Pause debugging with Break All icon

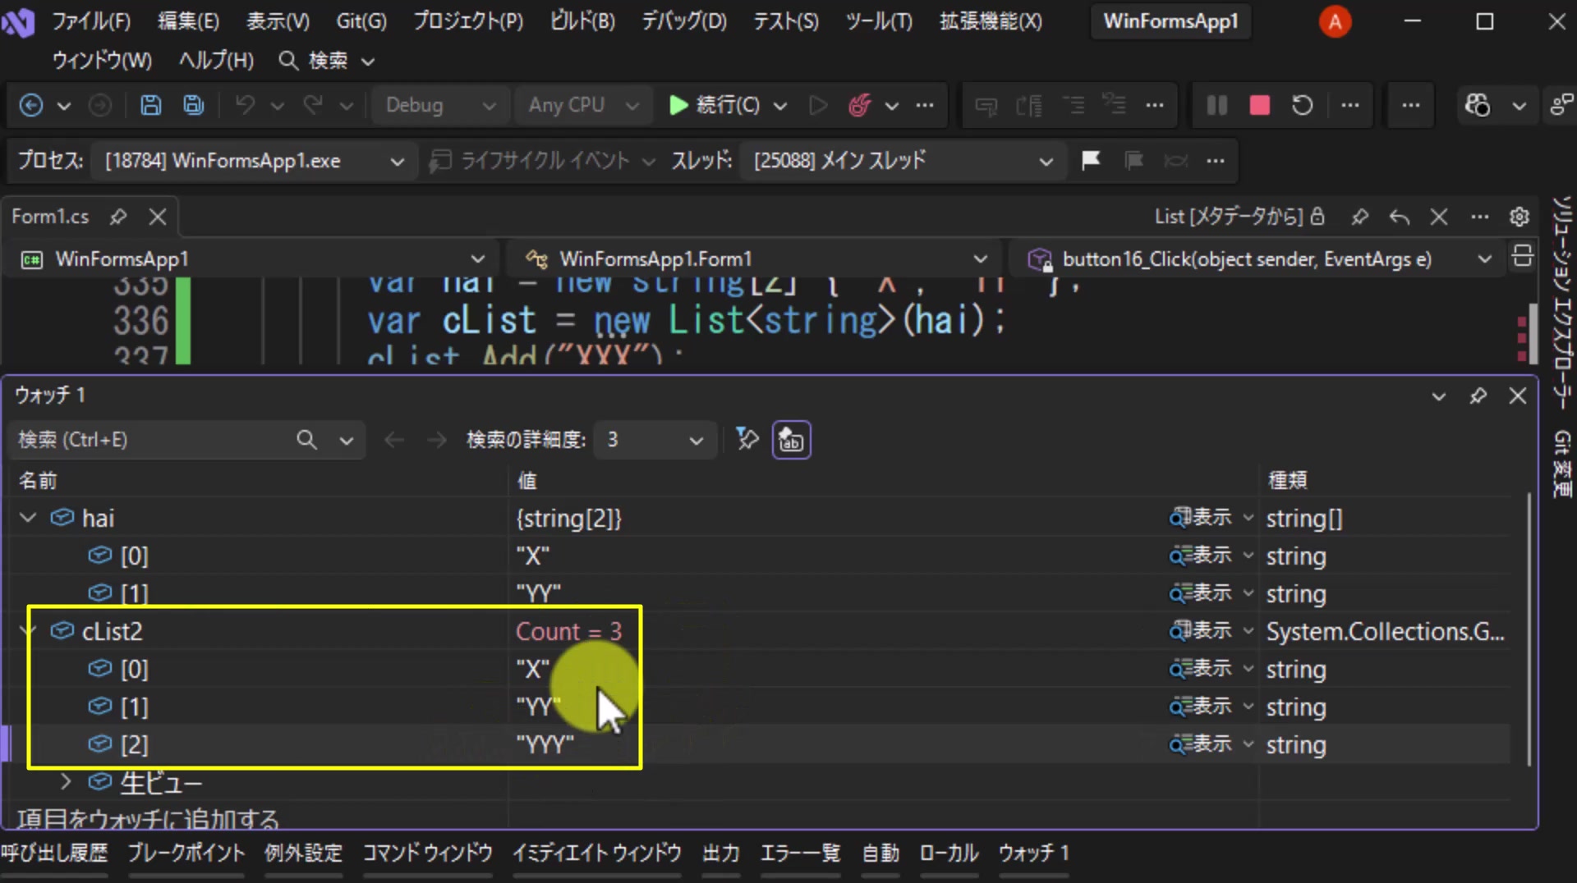(1216, 105)
